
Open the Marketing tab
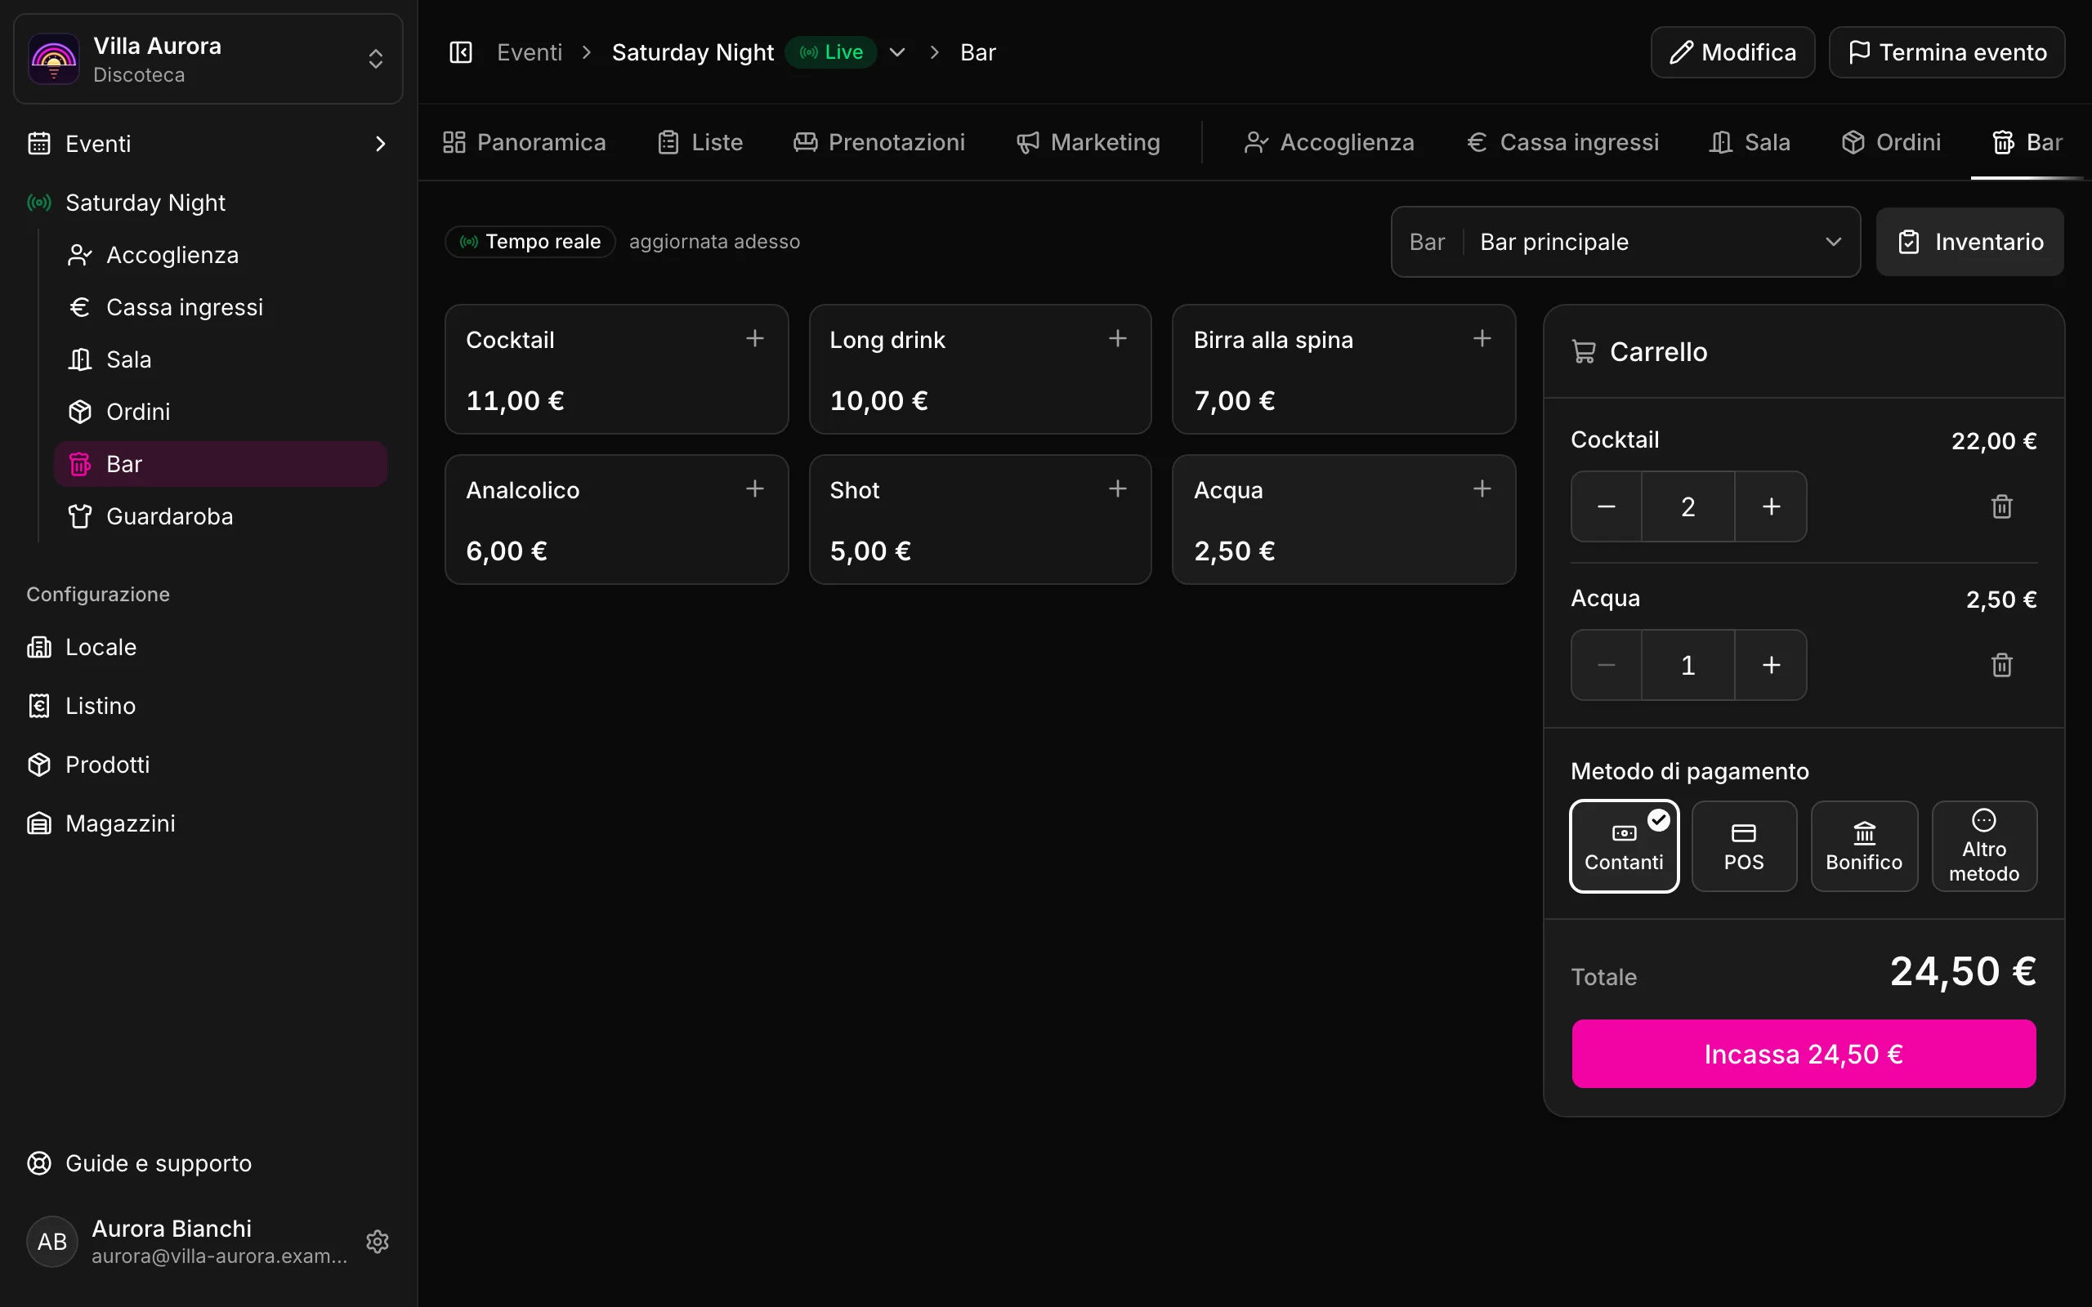point(1088,143)
